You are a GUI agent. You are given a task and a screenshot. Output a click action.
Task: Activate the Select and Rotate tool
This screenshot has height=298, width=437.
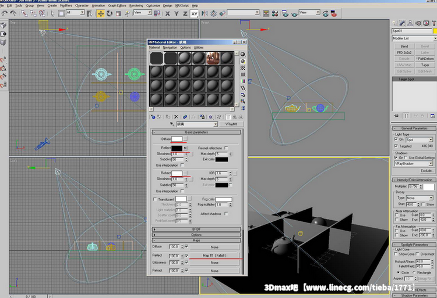click(110, 13)
